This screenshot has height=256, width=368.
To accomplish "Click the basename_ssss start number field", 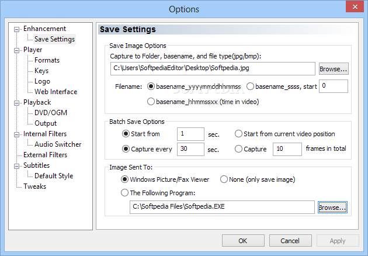I will [334, 86].
